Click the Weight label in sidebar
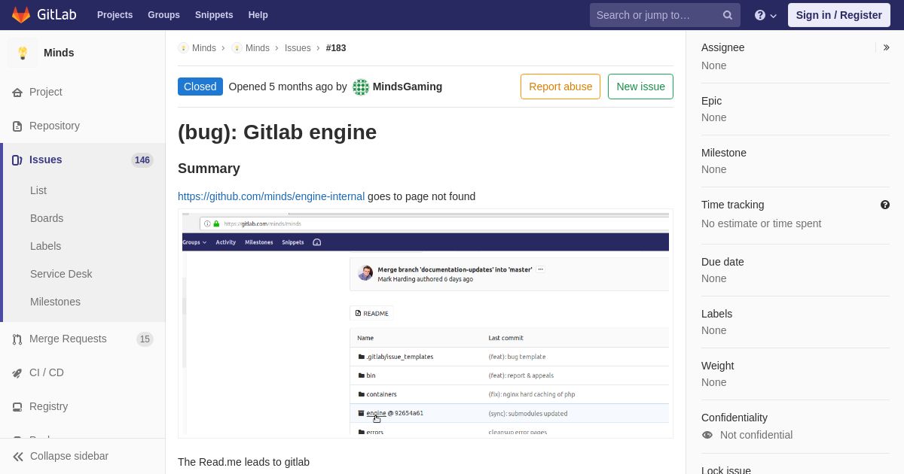Screen dimensions: 904x474 718,366
